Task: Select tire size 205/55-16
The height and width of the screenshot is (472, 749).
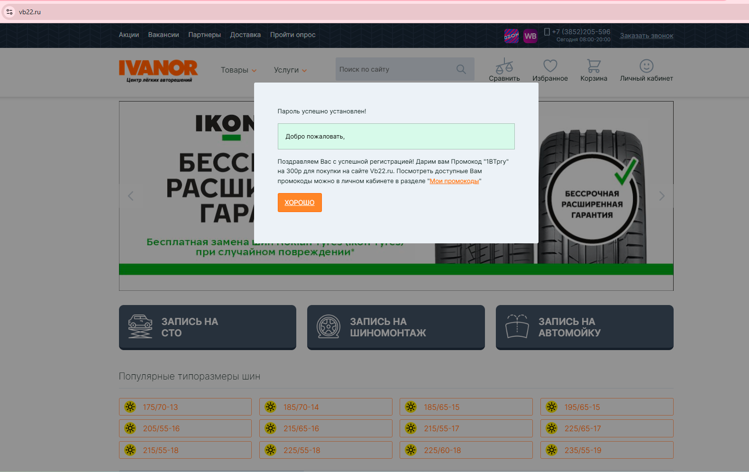Action: 185,428
